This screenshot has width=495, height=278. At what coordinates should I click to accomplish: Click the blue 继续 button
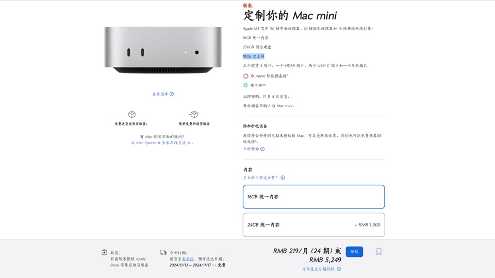(x=354, y=252)
